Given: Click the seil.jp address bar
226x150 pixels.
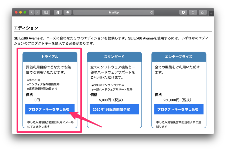Looking at the screenshot, I should click(114, 12).
